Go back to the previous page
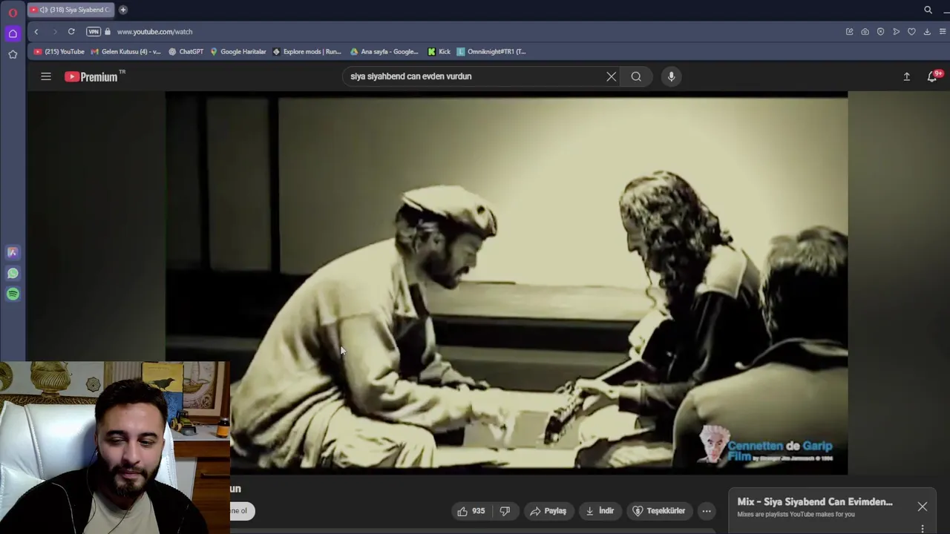 coord(36,32)
